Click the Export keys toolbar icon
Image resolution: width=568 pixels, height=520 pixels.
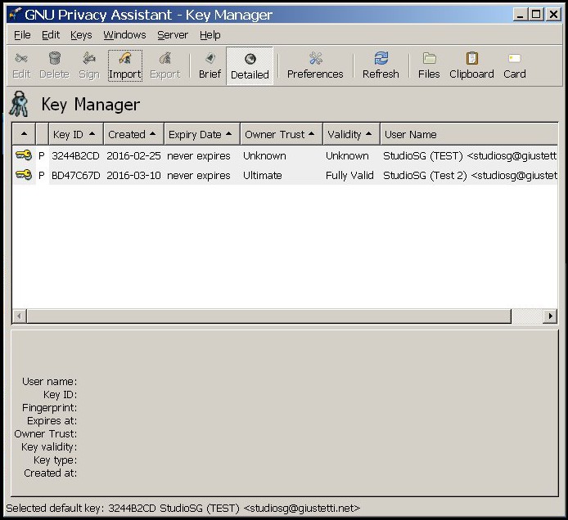coord(165,66)
